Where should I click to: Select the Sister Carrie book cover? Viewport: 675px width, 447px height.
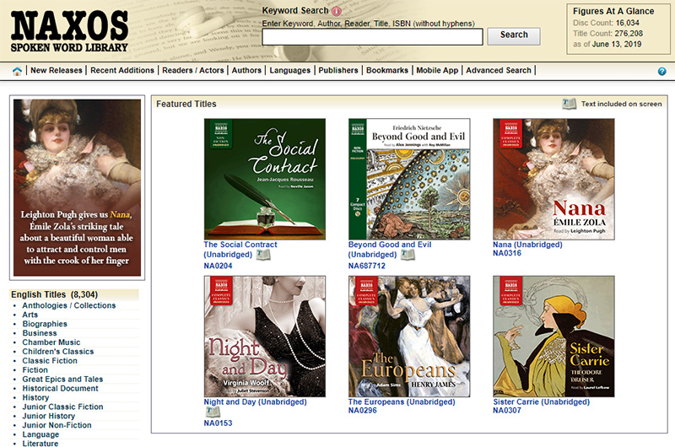[x=553, y=336]
